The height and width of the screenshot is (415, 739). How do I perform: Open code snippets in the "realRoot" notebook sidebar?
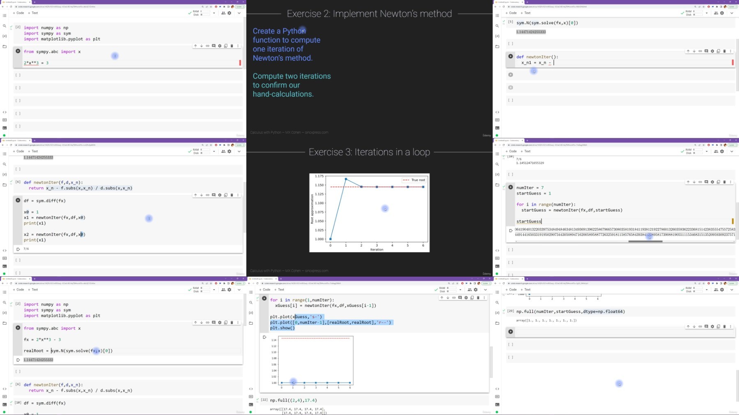pos(5,389)
